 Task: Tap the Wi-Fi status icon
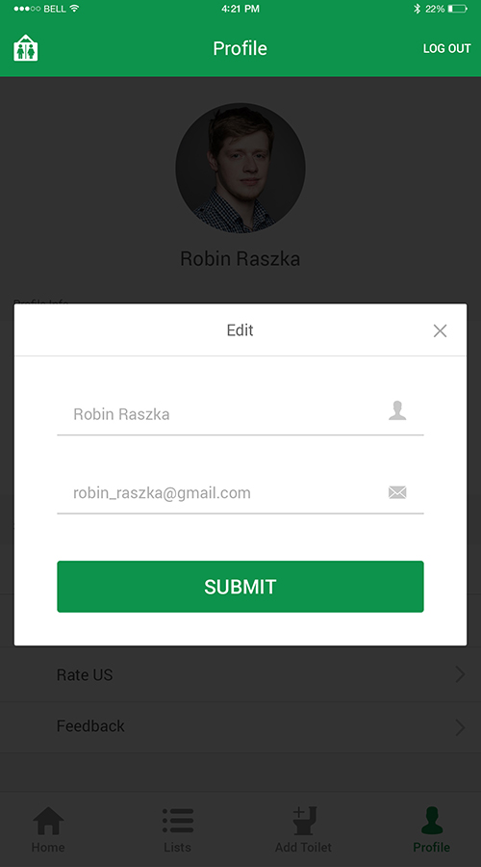[x=74, y=9]
